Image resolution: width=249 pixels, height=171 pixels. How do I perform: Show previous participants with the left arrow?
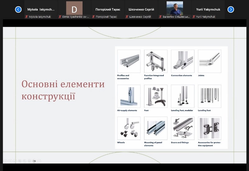pyautogui.click(x=18, y=10)
